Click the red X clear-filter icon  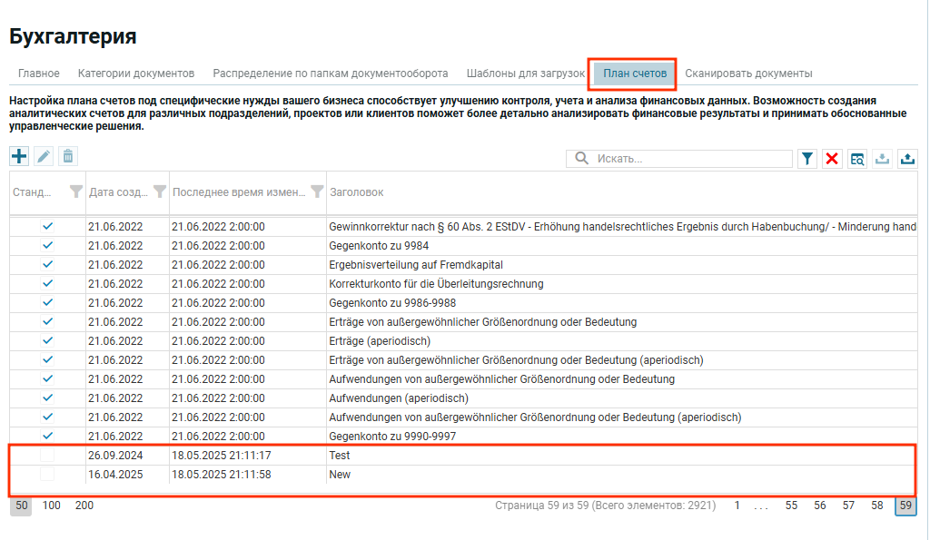click(832, 159)
